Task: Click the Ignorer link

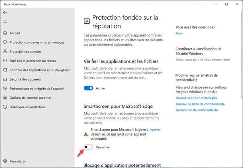Action: [x=155, y=130]
